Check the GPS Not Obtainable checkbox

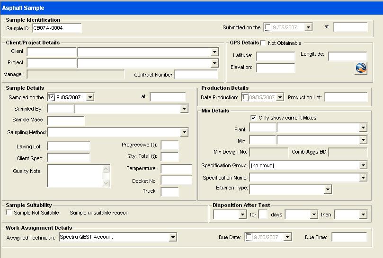pyautogui.click(x=263, y=43)
